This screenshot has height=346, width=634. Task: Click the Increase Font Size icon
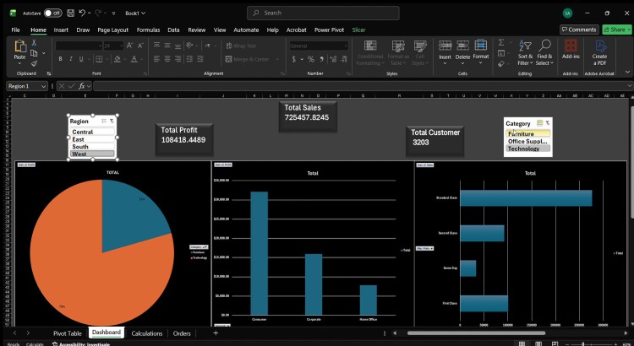coord(129,46)
